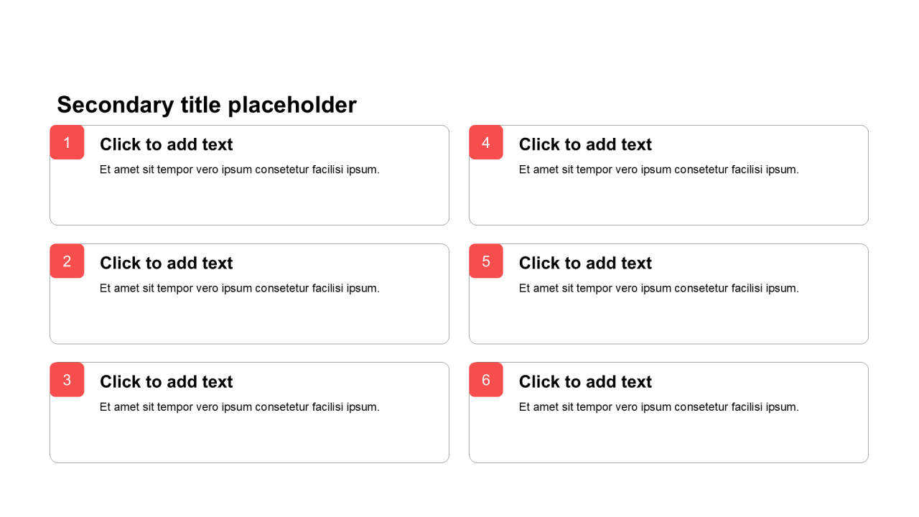Screen dimensions: 919x517
Task: Click the red number 6 badge
Action: [486, 379]
